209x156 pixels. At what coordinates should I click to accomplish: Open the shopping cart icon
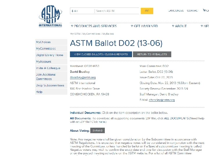click(206, 11)
